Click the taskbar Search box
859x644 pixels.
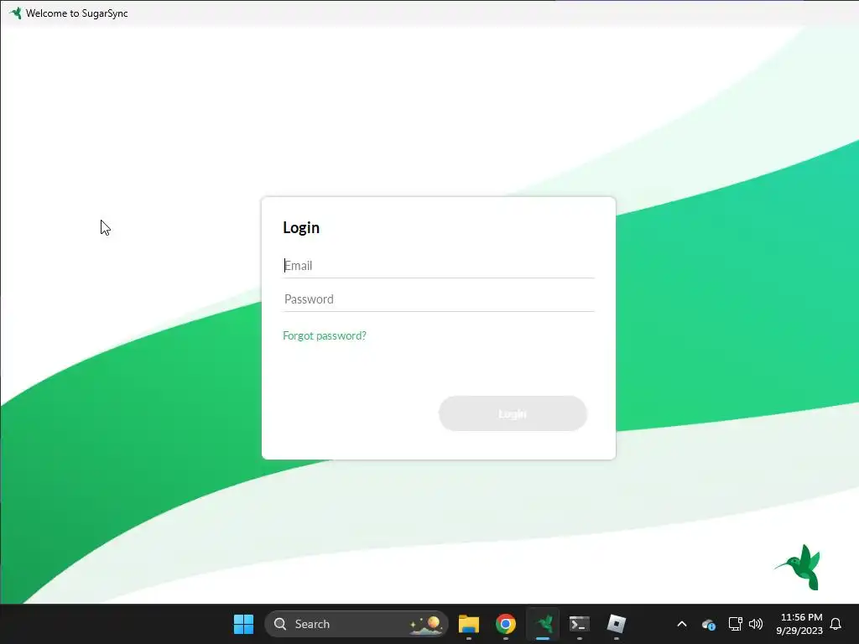356,624
